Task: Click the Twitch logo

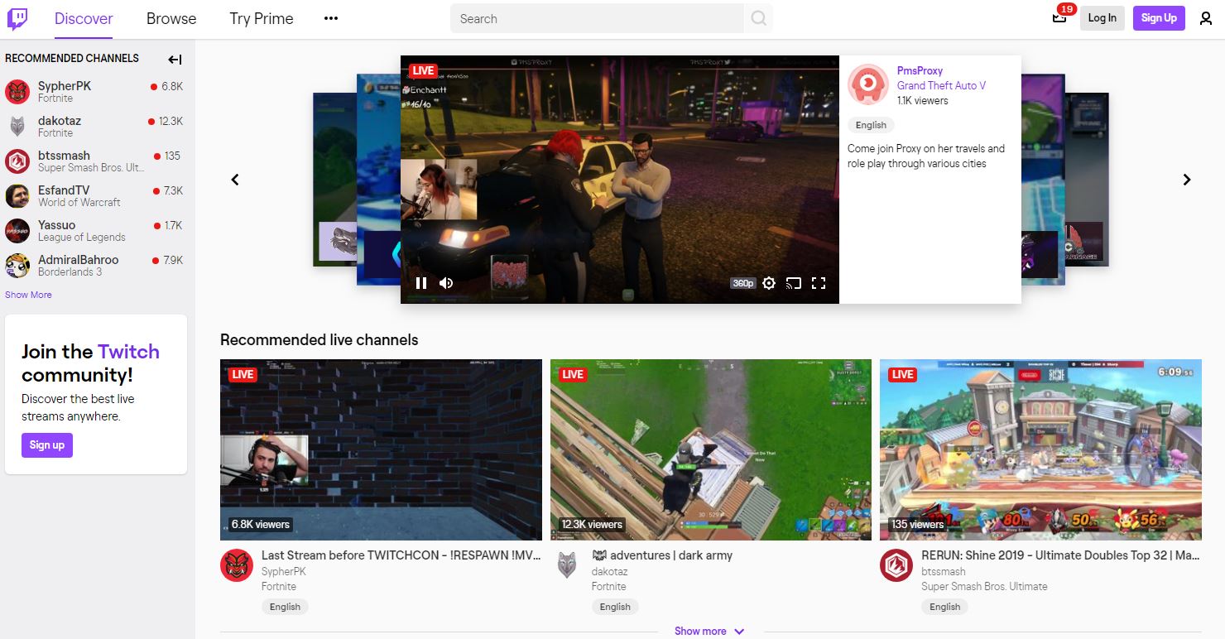Action: tap(18, 17)
